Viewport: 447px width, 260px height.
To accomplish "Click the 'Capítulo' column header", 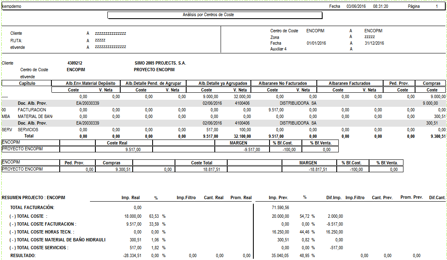I will [27, 83].
